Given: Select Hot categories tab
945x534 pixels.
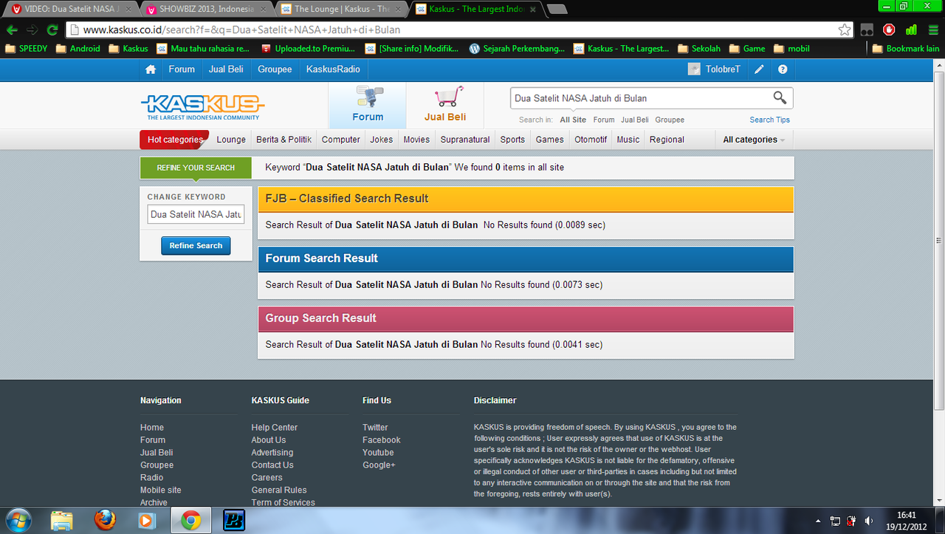Looking at the screenshot, I should tap(175, 140).
